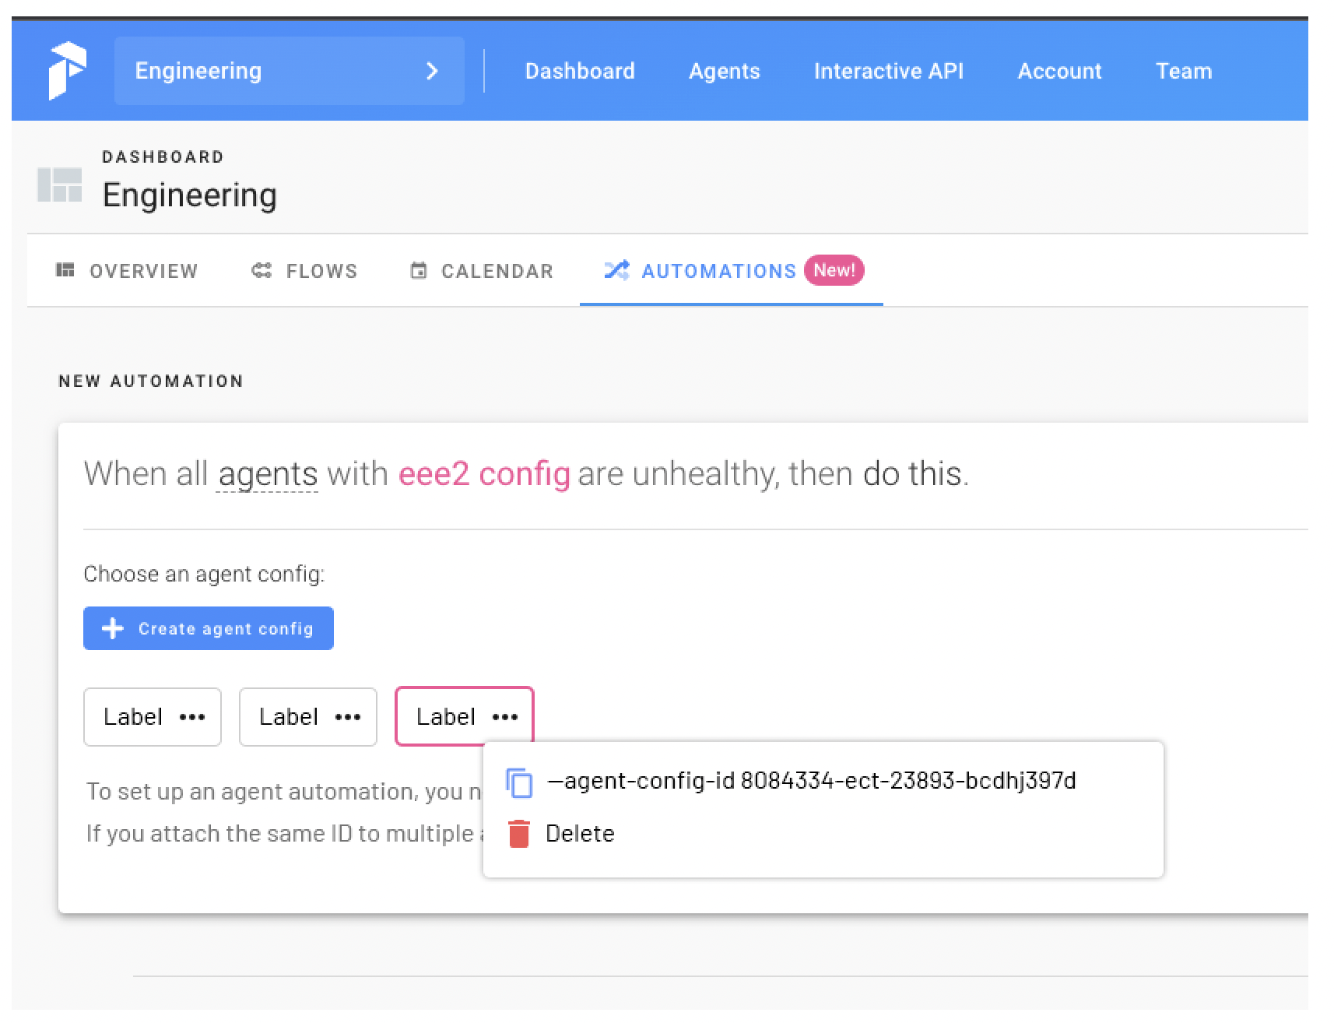Switch to the Overview tab

127,270
